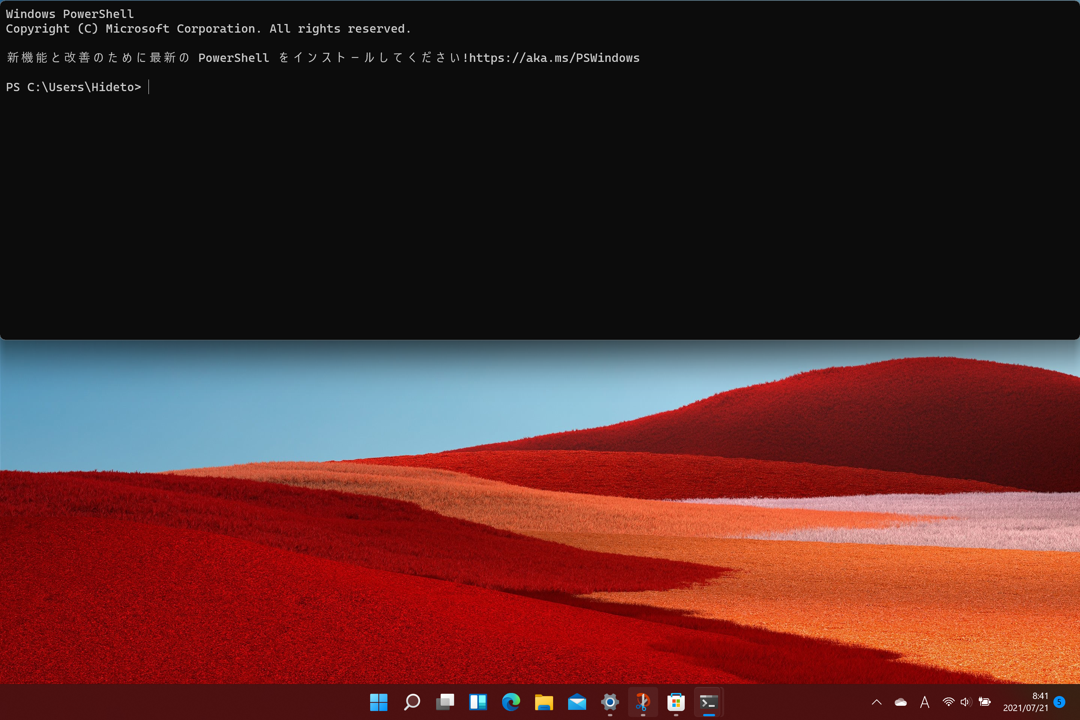Viewport: 1080px width, 720px height.
Task: Open the Snipping Tool from the taskbar
Action: (643, 702)
